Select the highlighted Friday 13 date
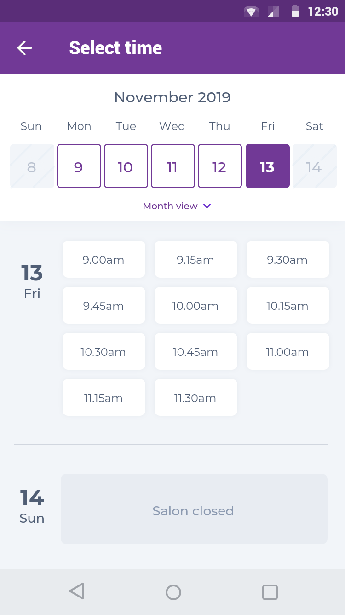This screenshot has height=615, width=345. [x=268, y=166]
